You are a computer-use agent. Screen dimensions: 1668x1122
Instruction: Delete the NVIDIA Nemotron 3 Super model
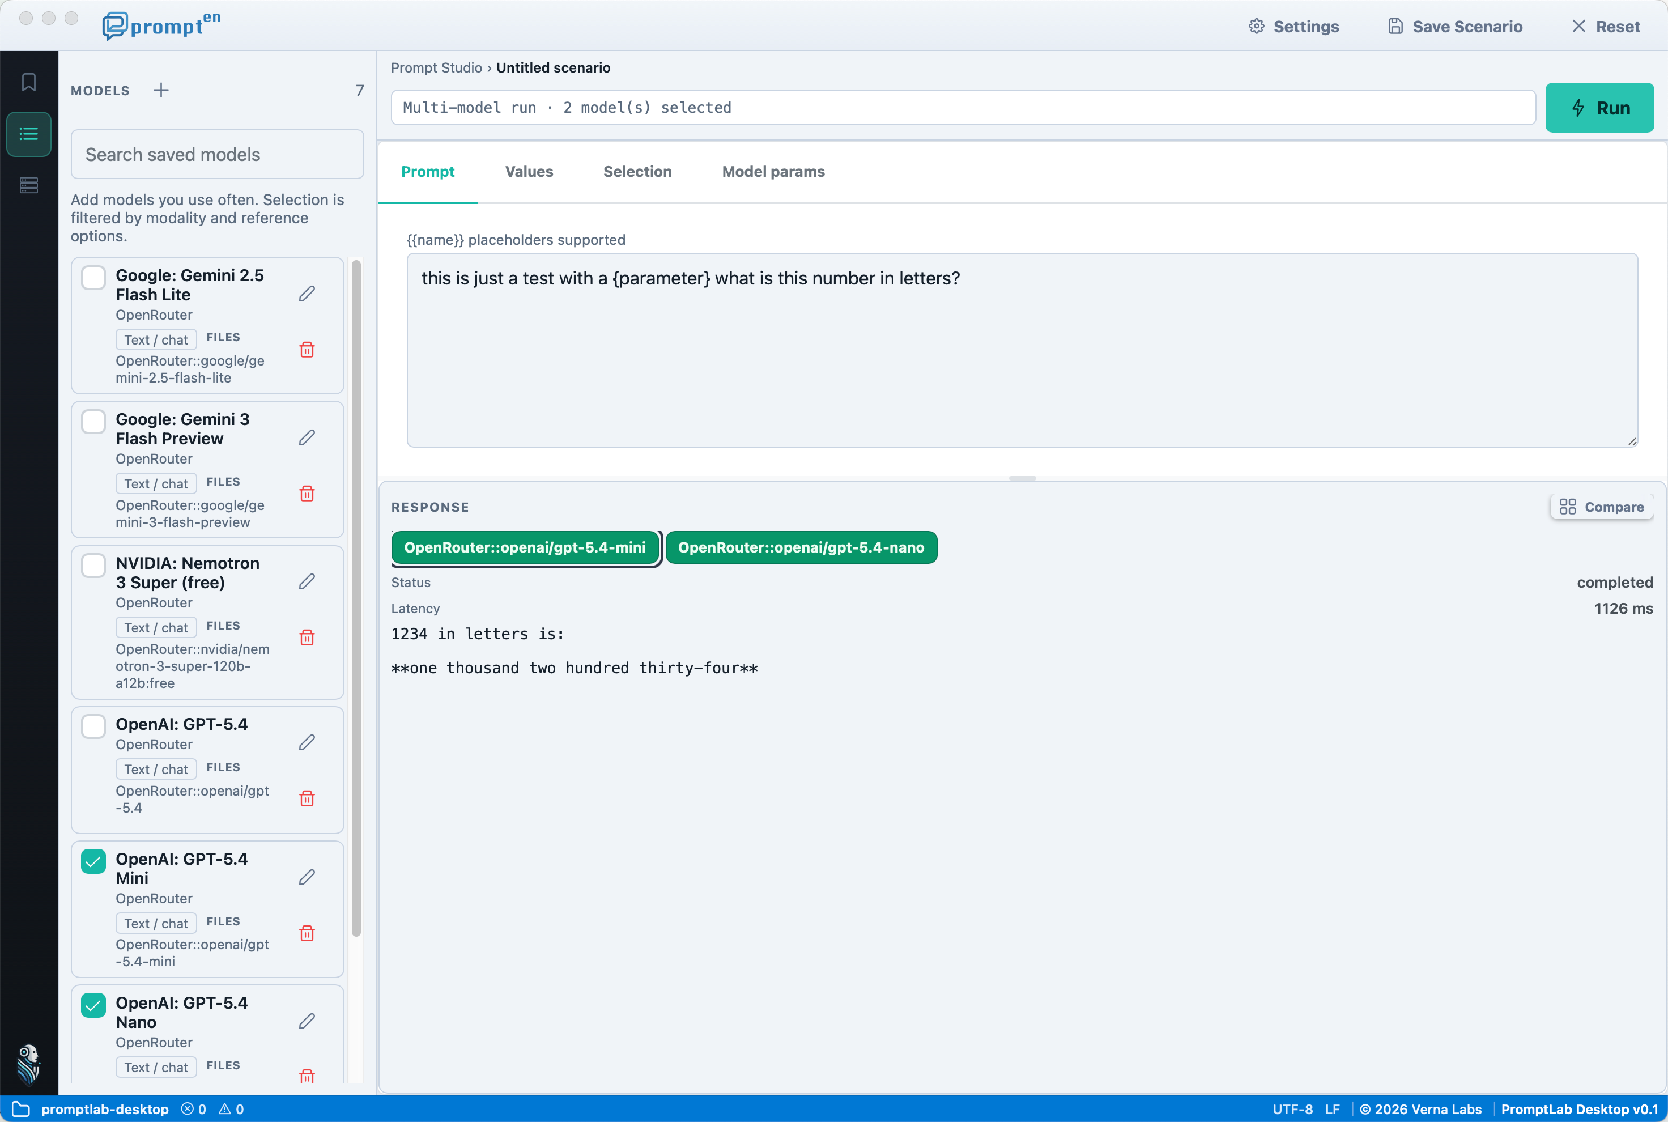(307, 637)
